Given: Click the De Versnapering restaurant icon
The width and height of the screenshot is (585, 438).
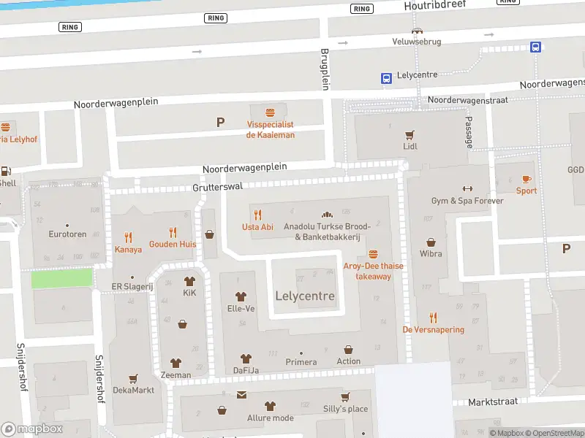Looking at the screenshot, I should click(433, 317).
